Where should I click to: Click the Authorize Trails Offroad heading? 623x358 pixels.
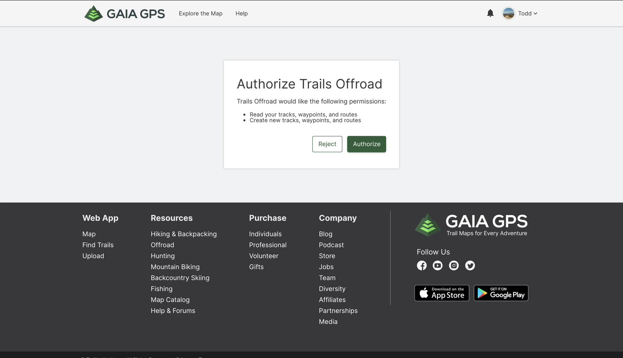(309, 84)
